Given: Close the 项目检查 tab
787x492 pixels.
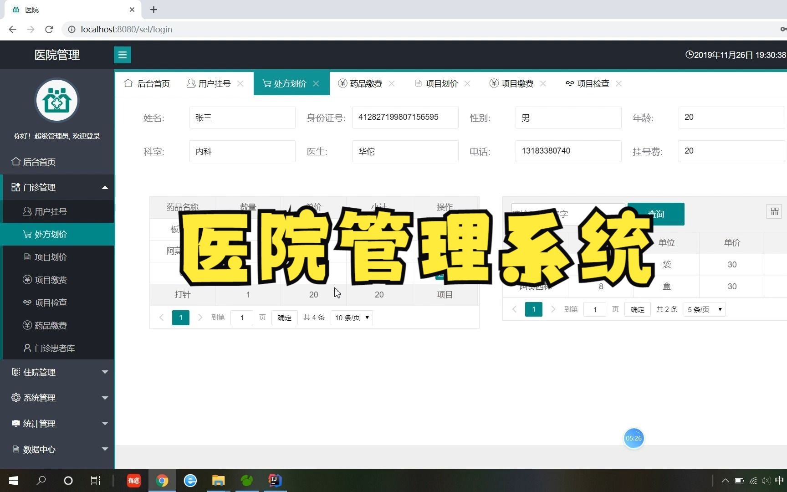Looking at the screenshot, I should click(618, 83).
